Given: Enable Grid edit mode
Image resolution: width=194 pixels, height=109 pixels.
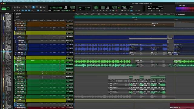Looking at the screenshot, I should pos(8,9).
